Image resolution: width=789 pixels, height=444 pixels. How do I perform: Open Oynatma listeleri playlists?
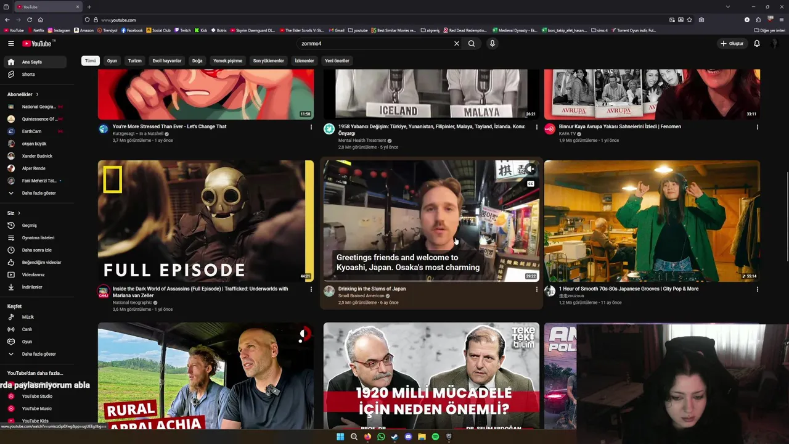click(35, 238)
